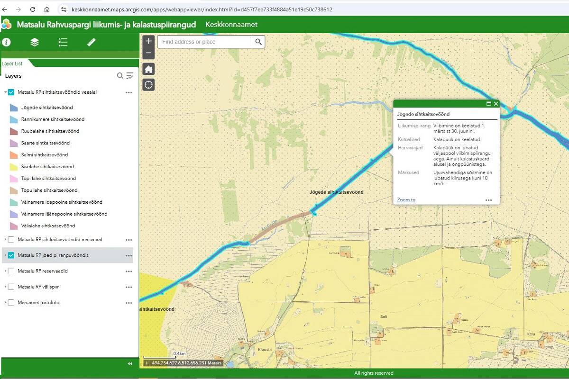Select the Measurement ruler tool
Viewport: 569px width, 379px height.
(x=92, y=42)
